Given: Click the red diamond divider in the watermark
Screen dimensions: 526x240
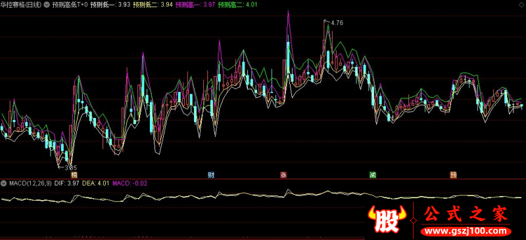Looking at the screenshot, I should (414, 220).
